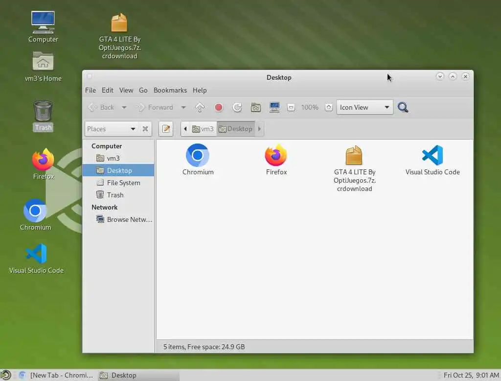The width and height of the screenshot is (501, 381).
Task: Click Computer icon on desktop
Action: (x=43, y=27)
